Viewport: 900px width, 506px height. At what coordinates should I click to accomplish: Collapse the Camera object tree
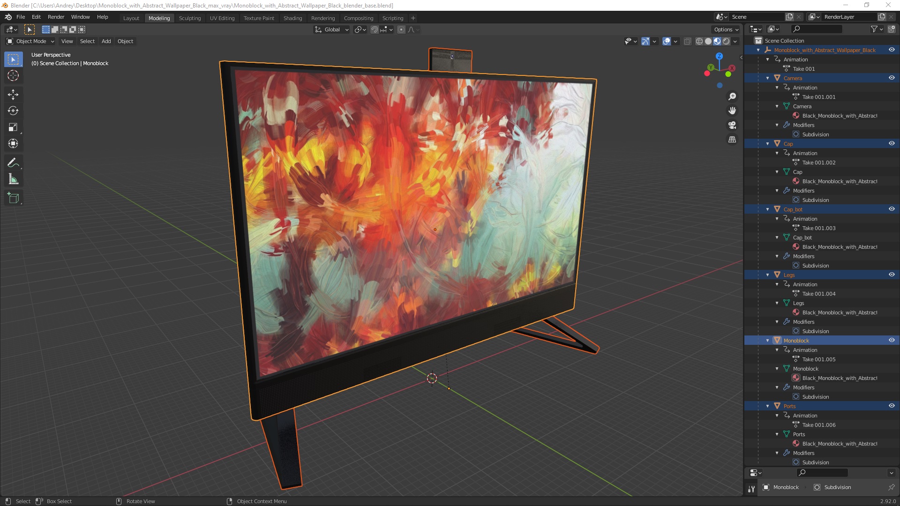768,78
